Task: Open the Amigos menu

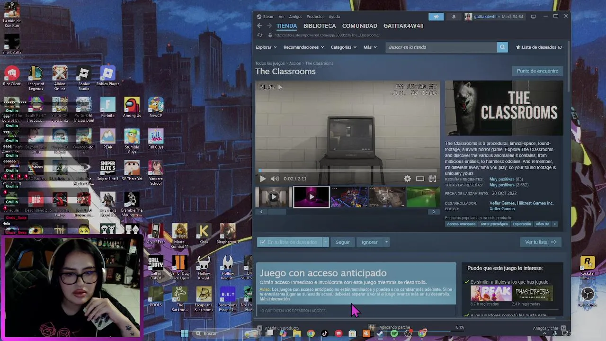Action: point(295,17)
